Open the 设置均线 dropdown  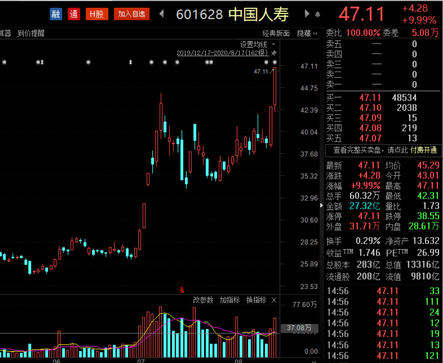click(257, 44)
